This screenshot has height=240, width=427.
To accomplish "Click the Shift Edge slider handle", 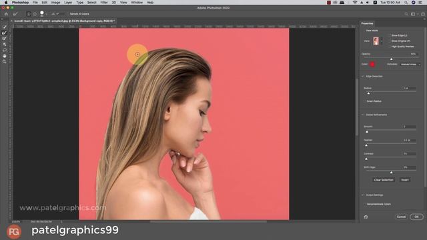I will (x=392, y=173).
